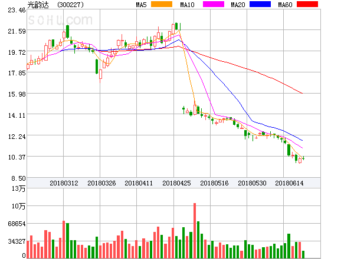The width and height of the screenshot is (354, 259).
Task: Click the 20180411 date label
Action: pos(139,183)
